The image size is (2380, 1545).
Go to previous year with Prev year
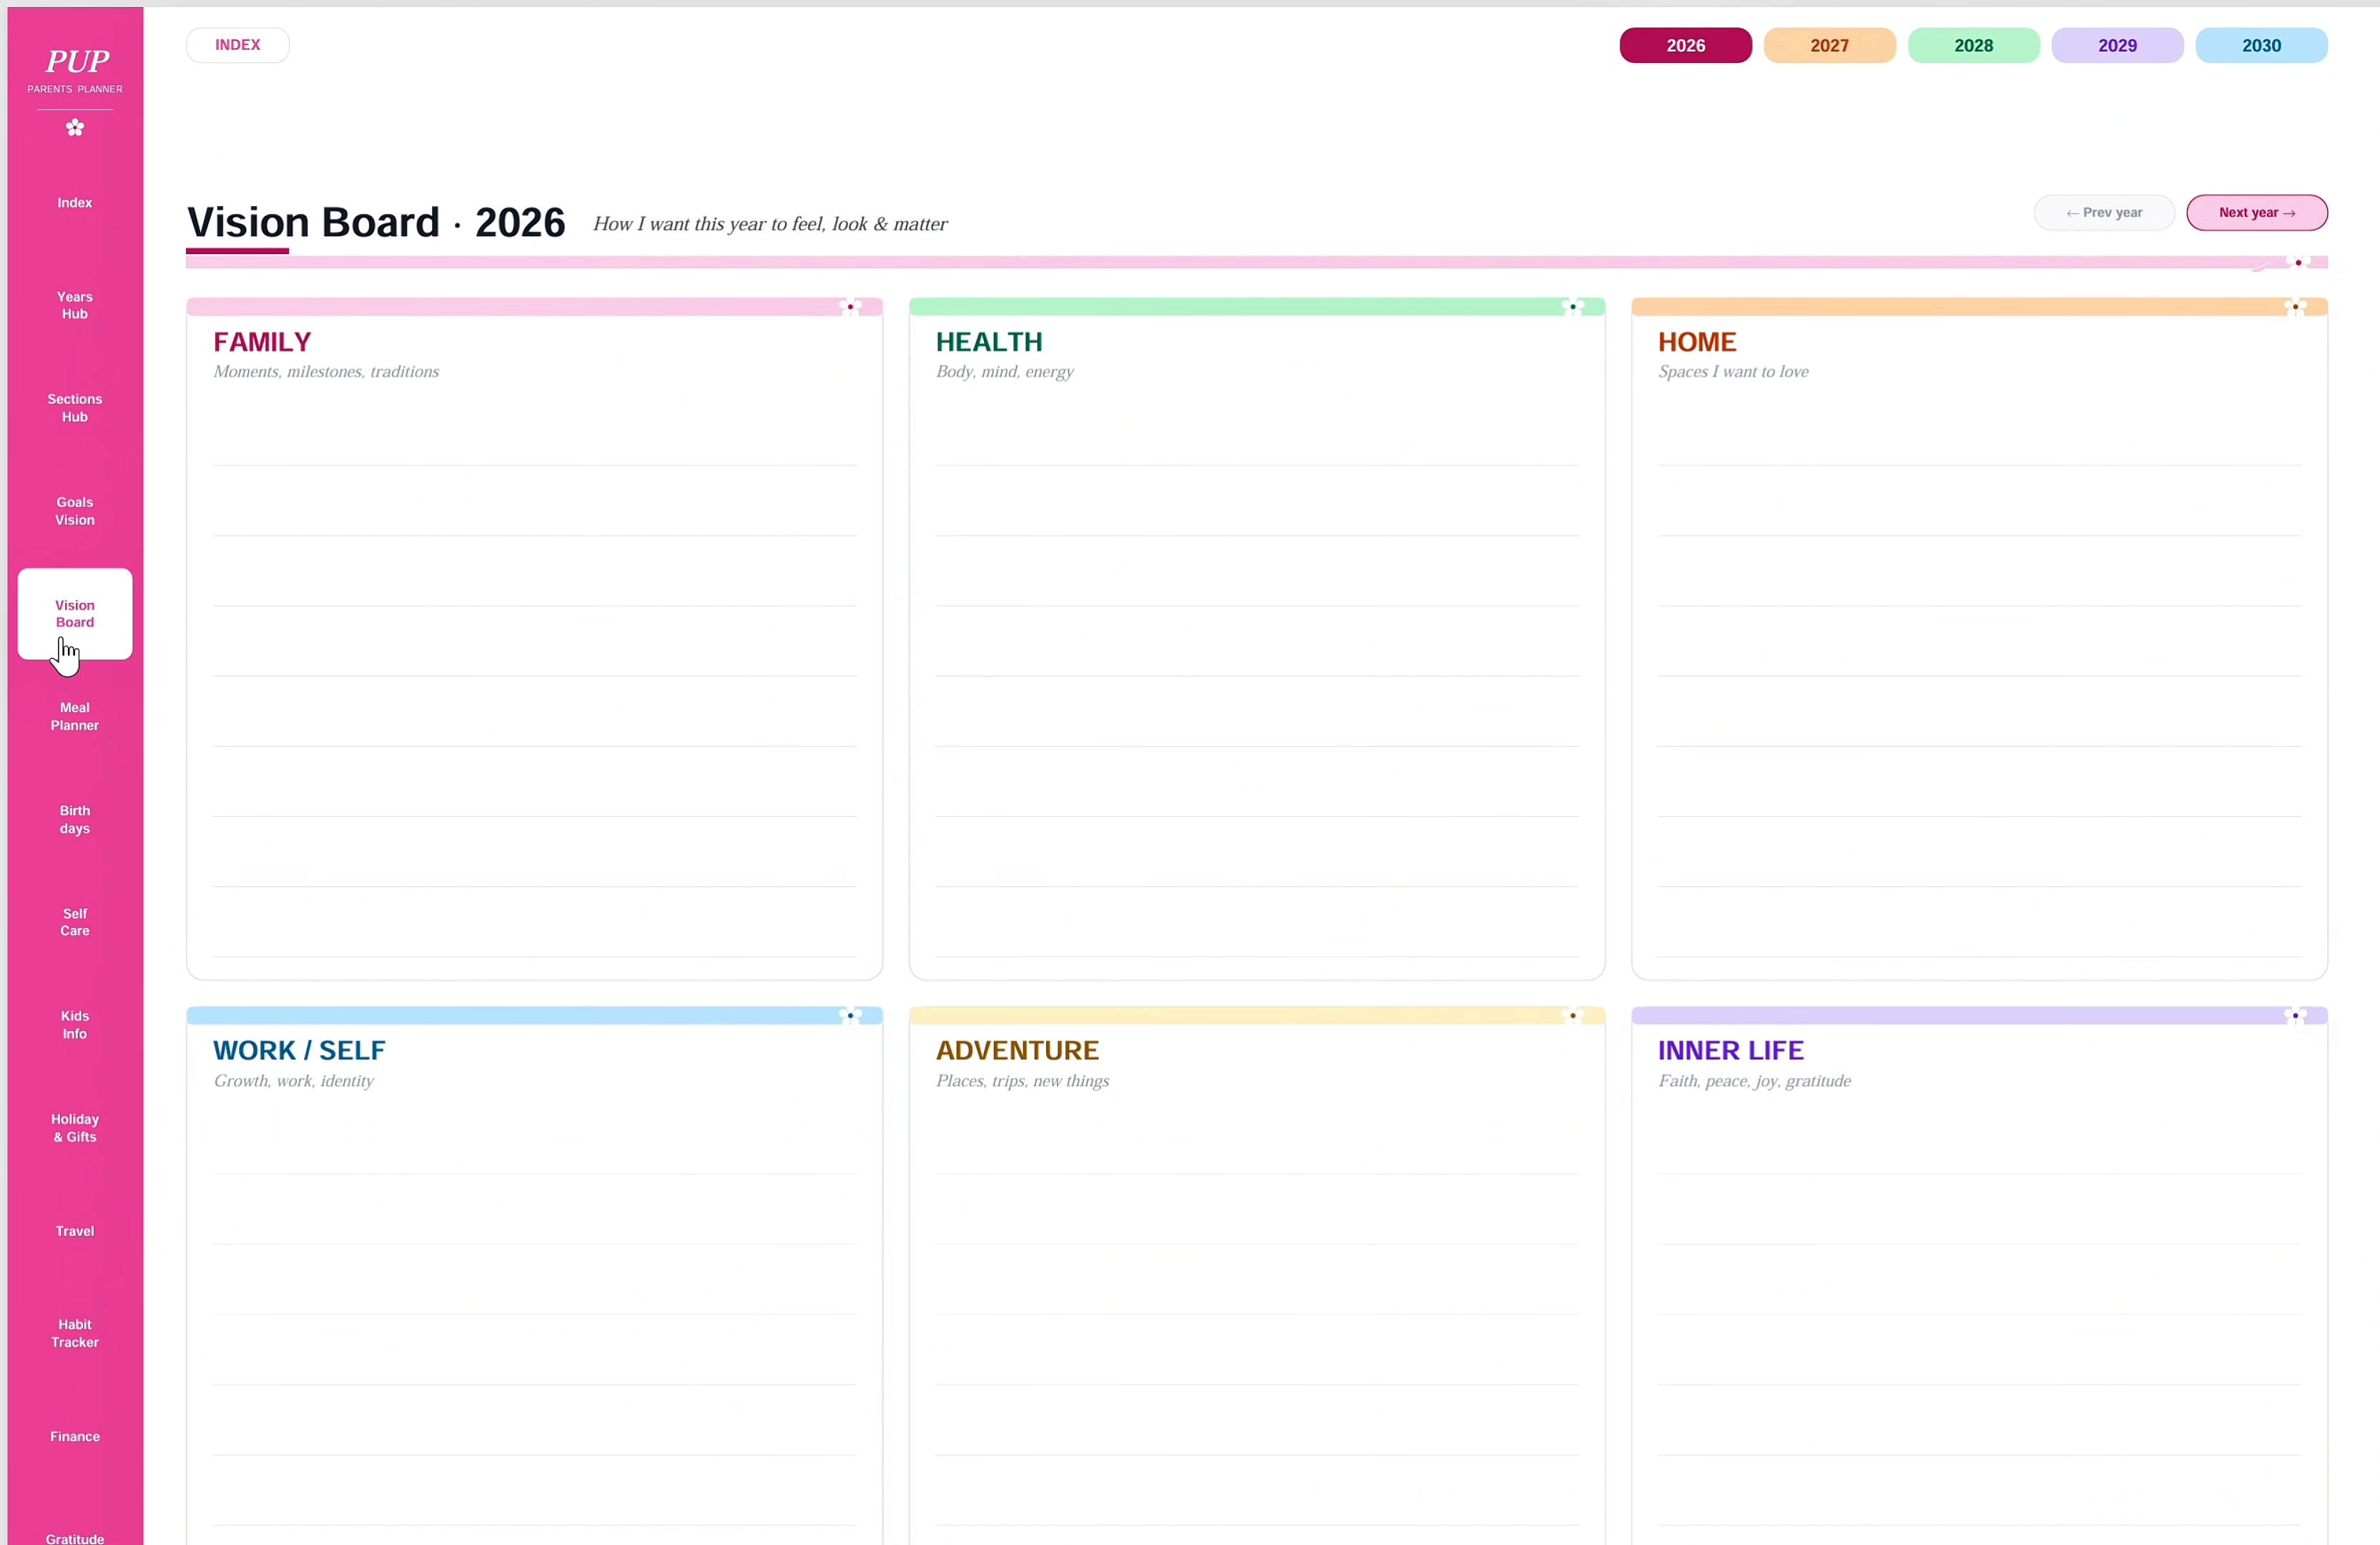click(2104, 213)
